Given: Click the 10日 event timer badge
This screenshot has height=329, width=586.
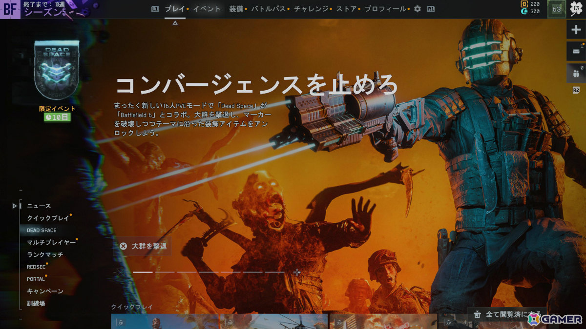Looking at the screenshot, I should tap(57, 117).
